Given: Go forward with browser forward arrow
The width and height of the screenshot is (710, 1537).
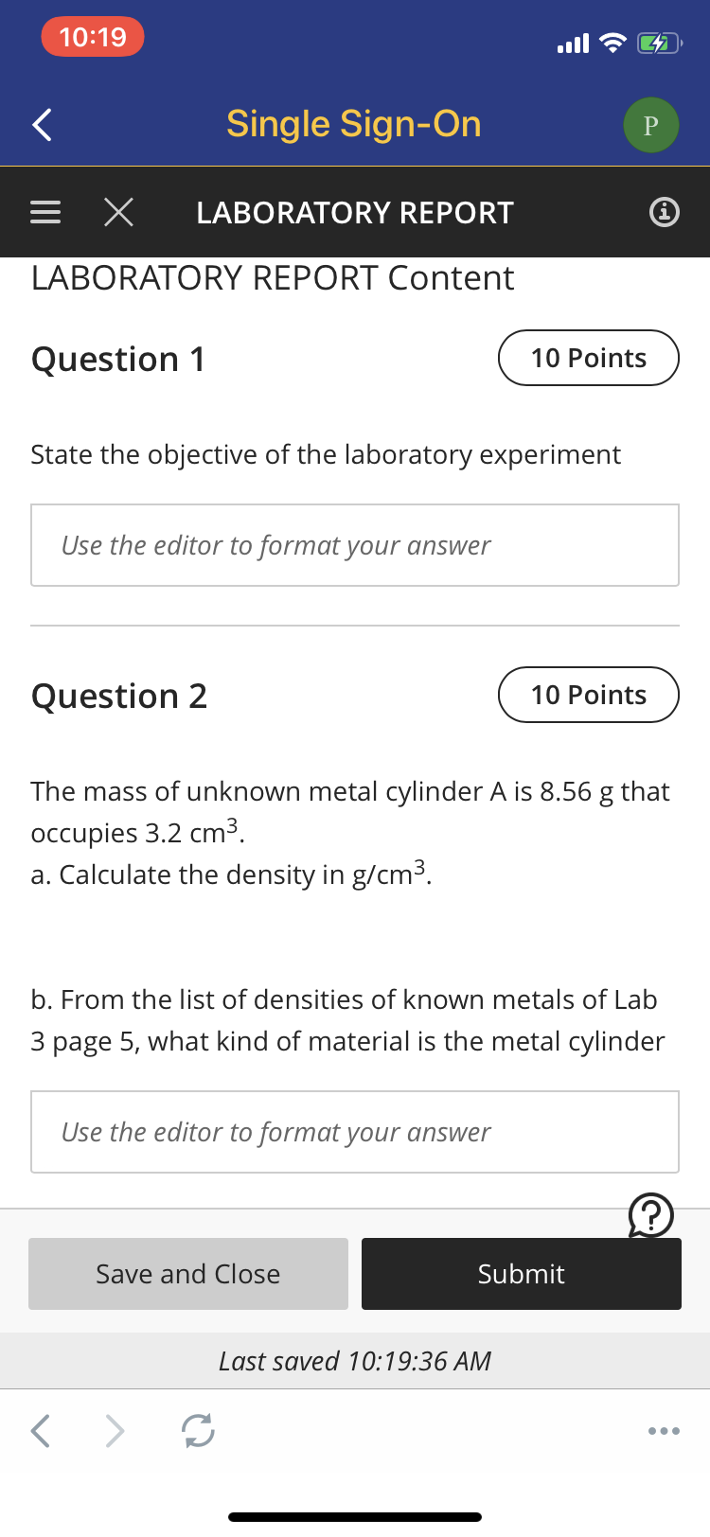Looking at the screenshot, I should 115,1430.
